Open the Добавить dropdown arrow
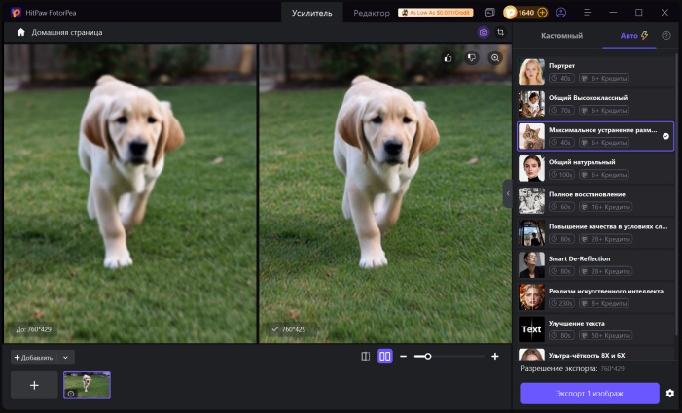Image resolution: width=682 pixels, height=413 pixels. tap(66, 358)
